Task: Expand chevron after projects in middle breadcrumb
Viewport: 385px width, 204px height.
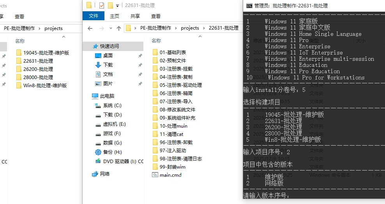Action: tap(204, 28)
